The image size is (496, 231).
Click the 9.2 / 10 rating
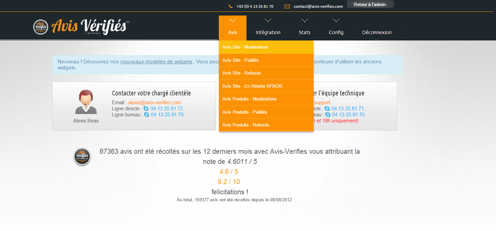(x=229, y=182)
